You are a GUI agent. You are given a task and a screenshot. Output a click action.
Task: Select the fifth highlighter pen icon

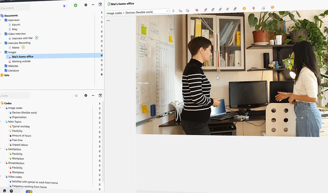coord(235,9)
